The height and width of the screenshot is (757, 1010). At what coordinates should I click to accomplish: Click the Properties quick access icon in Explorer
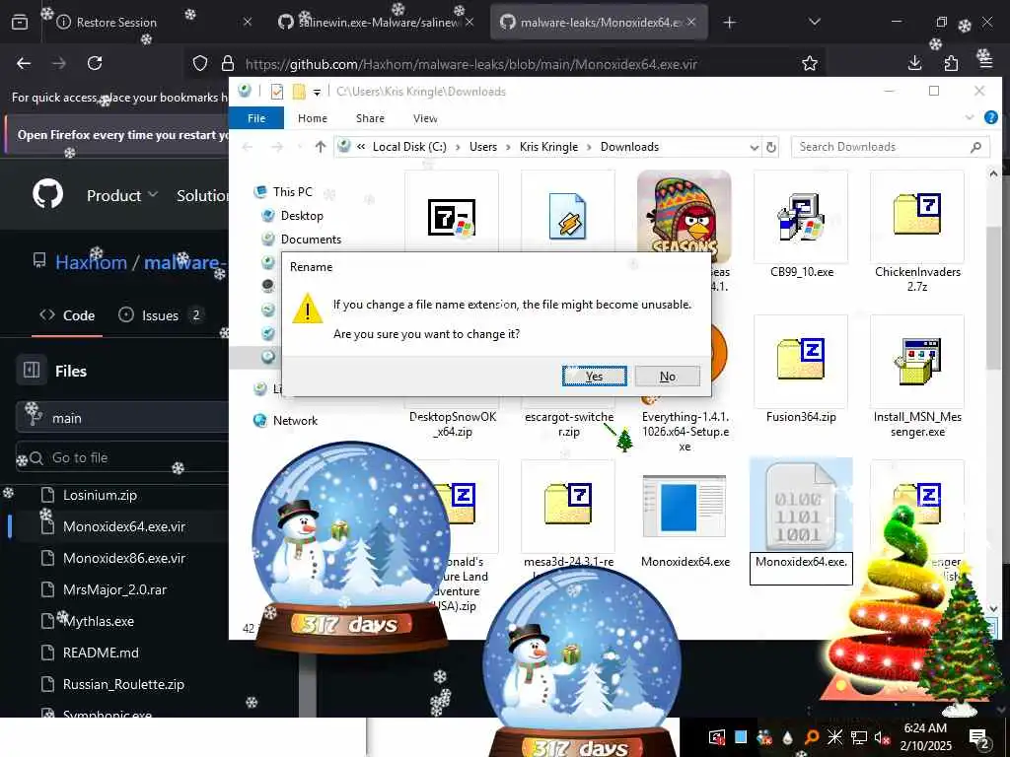[x=277, y=92]
